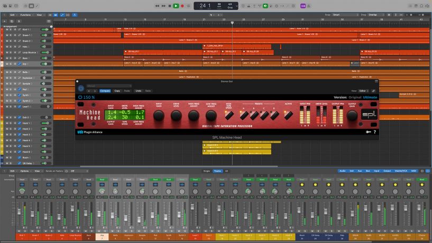Select the Ultimate version link
Screen dimensions: 432x243
click(370, 97)
